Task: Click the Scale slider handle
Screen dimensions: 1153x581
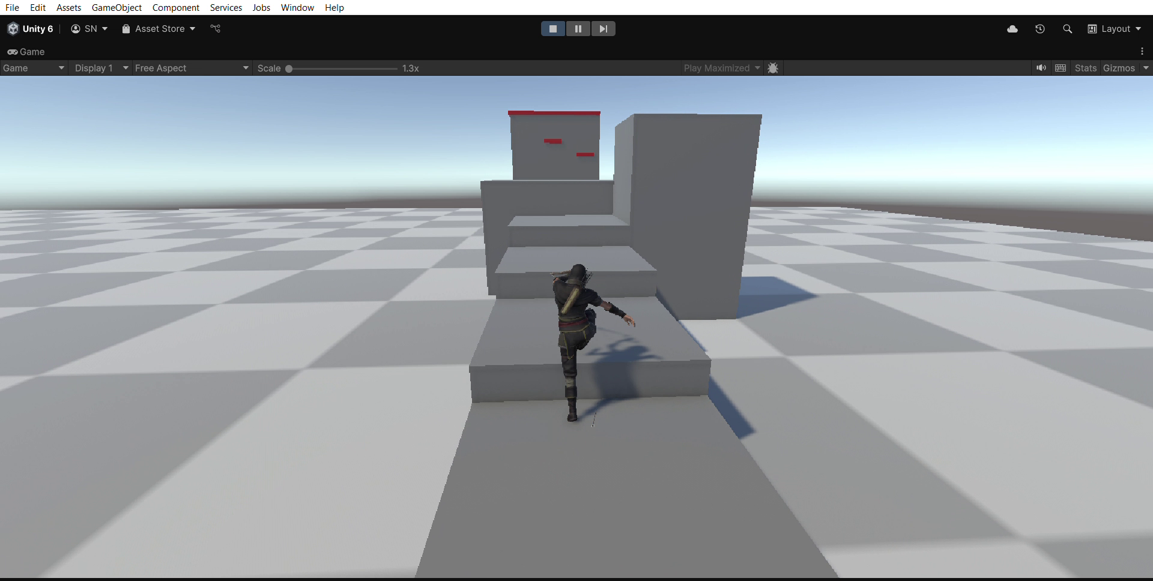Action: tap(289, 68)
